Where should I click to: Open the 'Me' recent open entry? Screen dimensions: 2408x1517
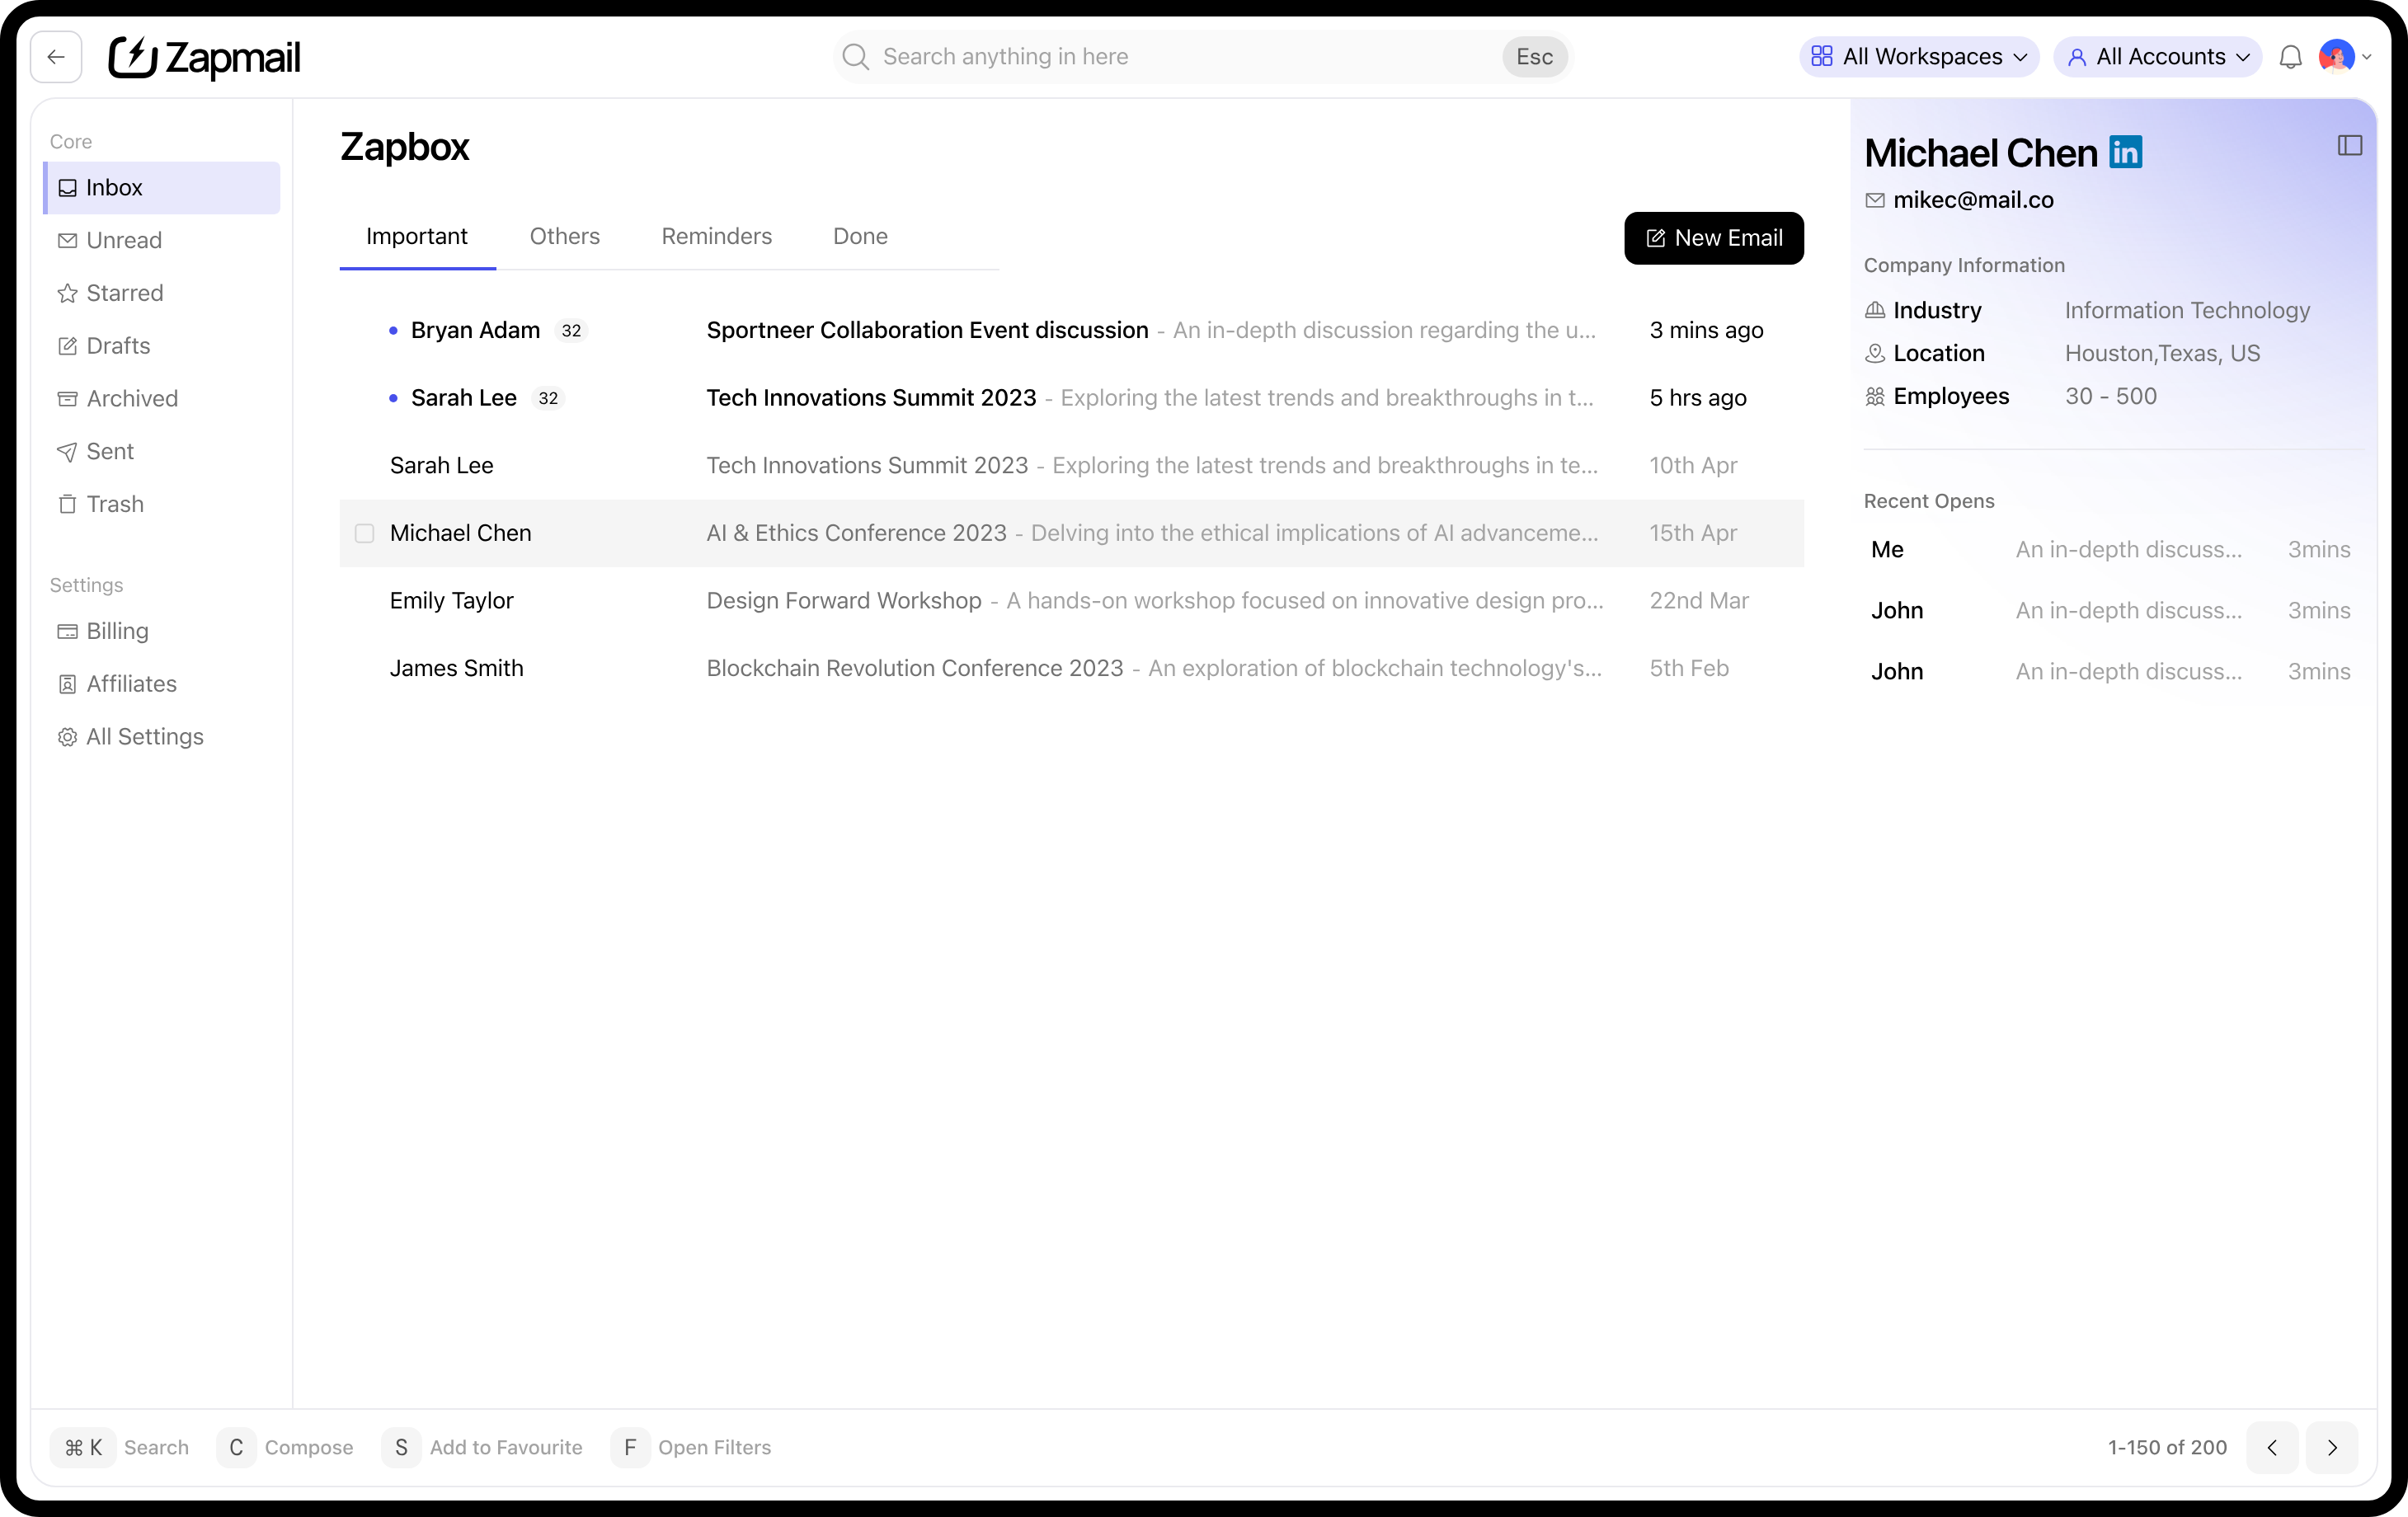tap(2110, 550)
